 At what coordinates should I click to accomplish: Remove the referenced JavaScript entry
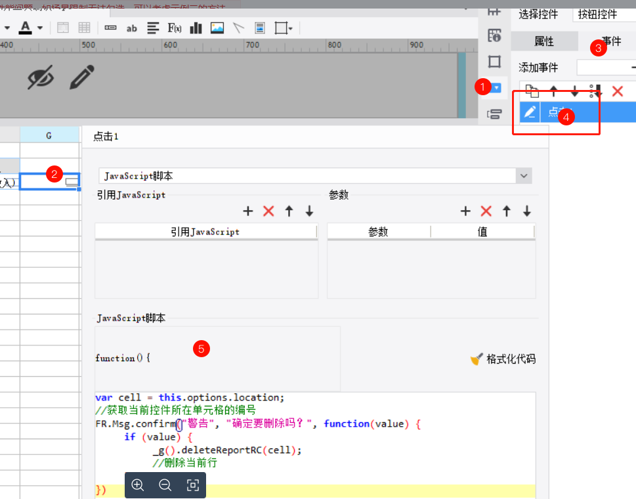268,211
